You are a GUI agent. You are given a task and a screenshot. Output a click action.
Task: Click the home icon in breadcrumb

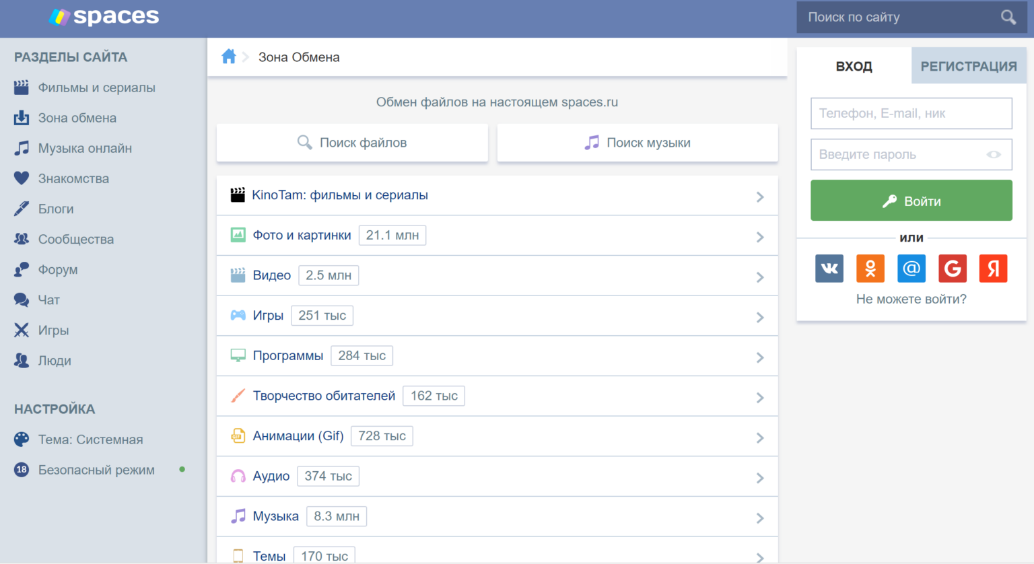pos(229,57)
